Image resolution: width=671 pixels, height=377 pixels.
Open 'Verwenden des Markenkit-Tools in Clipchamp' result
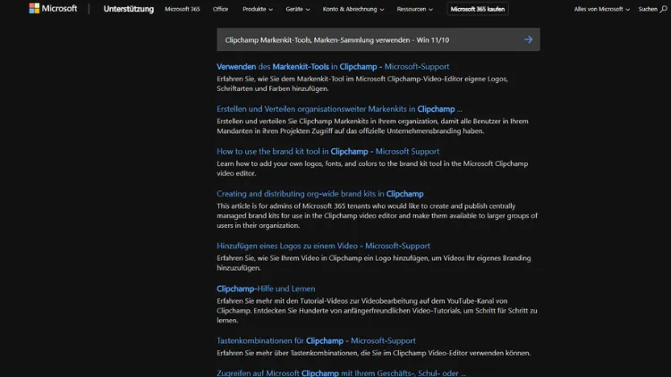pos(333,67)
